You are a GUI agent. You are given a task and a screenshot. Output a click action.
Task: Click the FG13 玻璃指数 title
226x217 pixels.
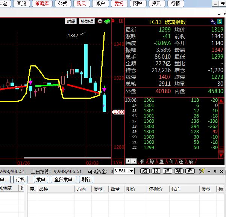pyautogui.click(x=167, y=22)
